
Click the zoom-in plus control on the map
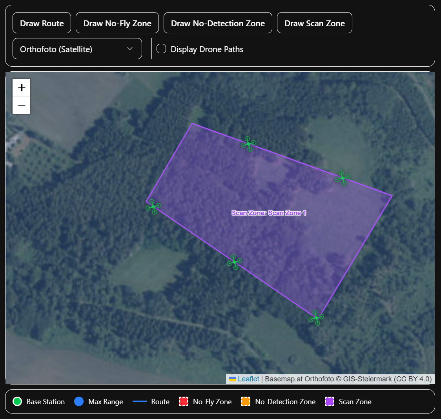pos(21,87)
